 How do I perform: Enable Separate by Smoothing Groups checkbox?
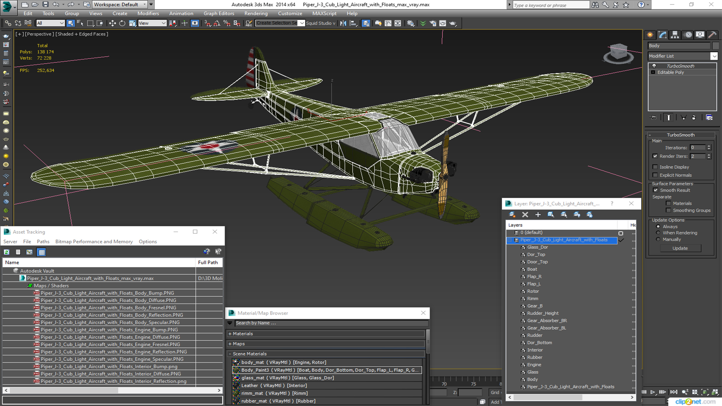668,211
